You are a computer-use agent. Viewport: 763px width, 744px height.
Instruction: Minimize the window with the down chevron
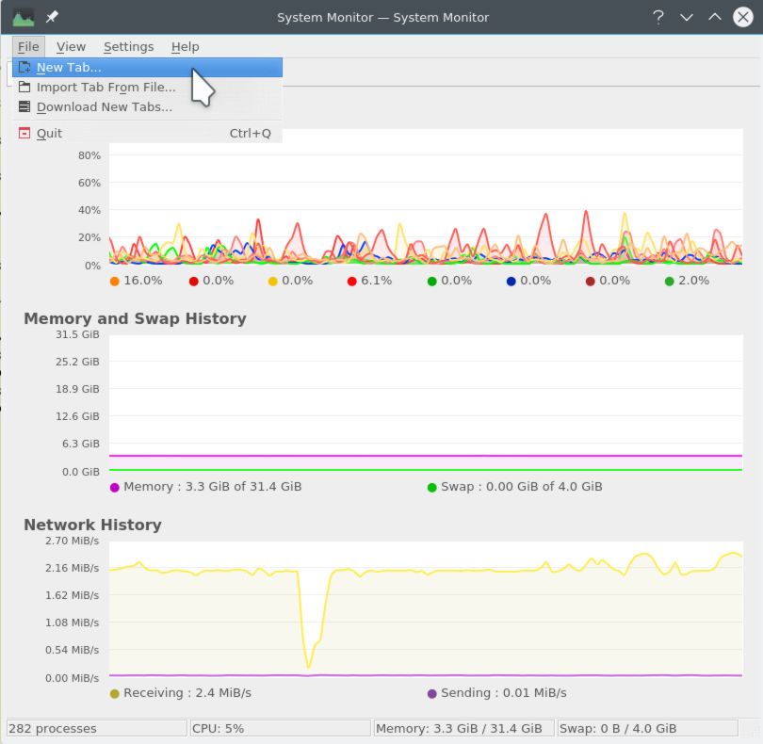687,18
